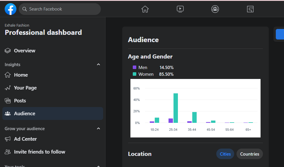Open Posts in Insights menu
284x167 pixels.
20,101
